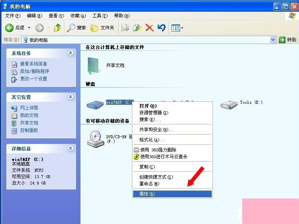
Task: Click the Go (转到) button
Action: click(x=287, y=39)
